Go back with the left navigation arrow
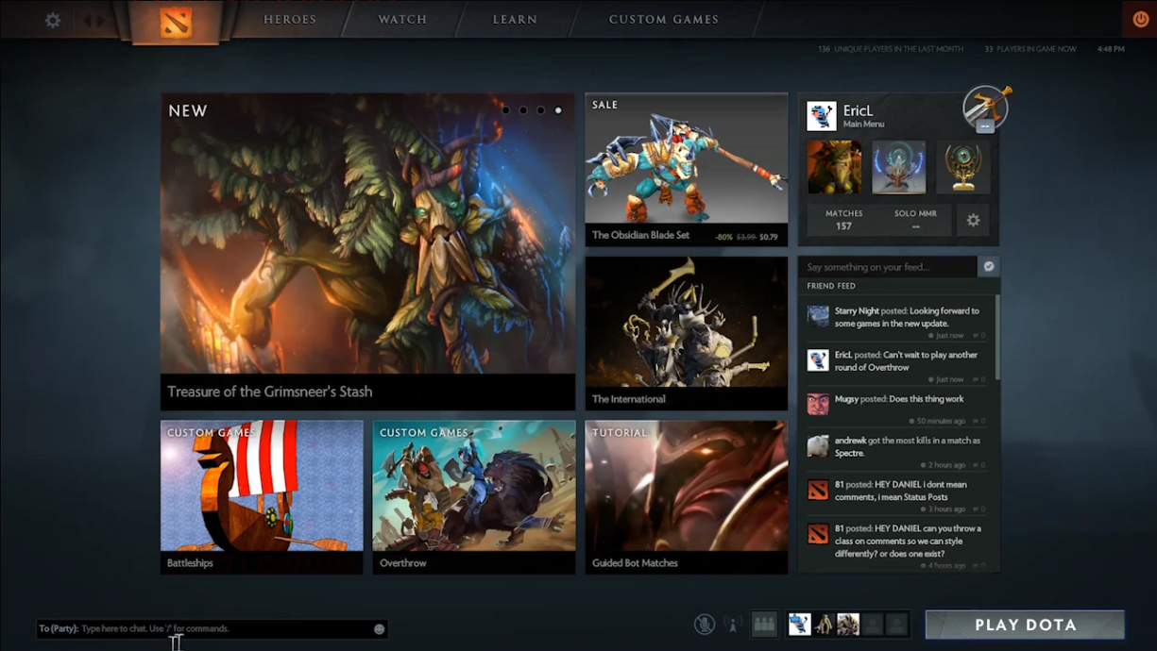 (88, 20)
